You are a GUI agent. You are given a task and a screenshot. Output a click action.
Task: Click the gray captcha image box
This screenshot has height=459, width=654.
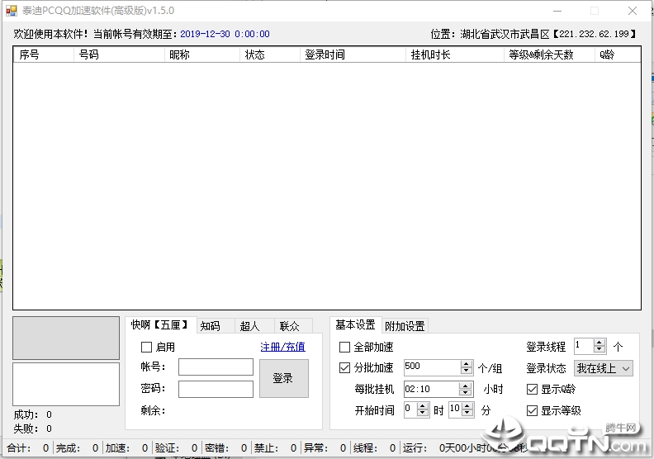coord(66,338)
